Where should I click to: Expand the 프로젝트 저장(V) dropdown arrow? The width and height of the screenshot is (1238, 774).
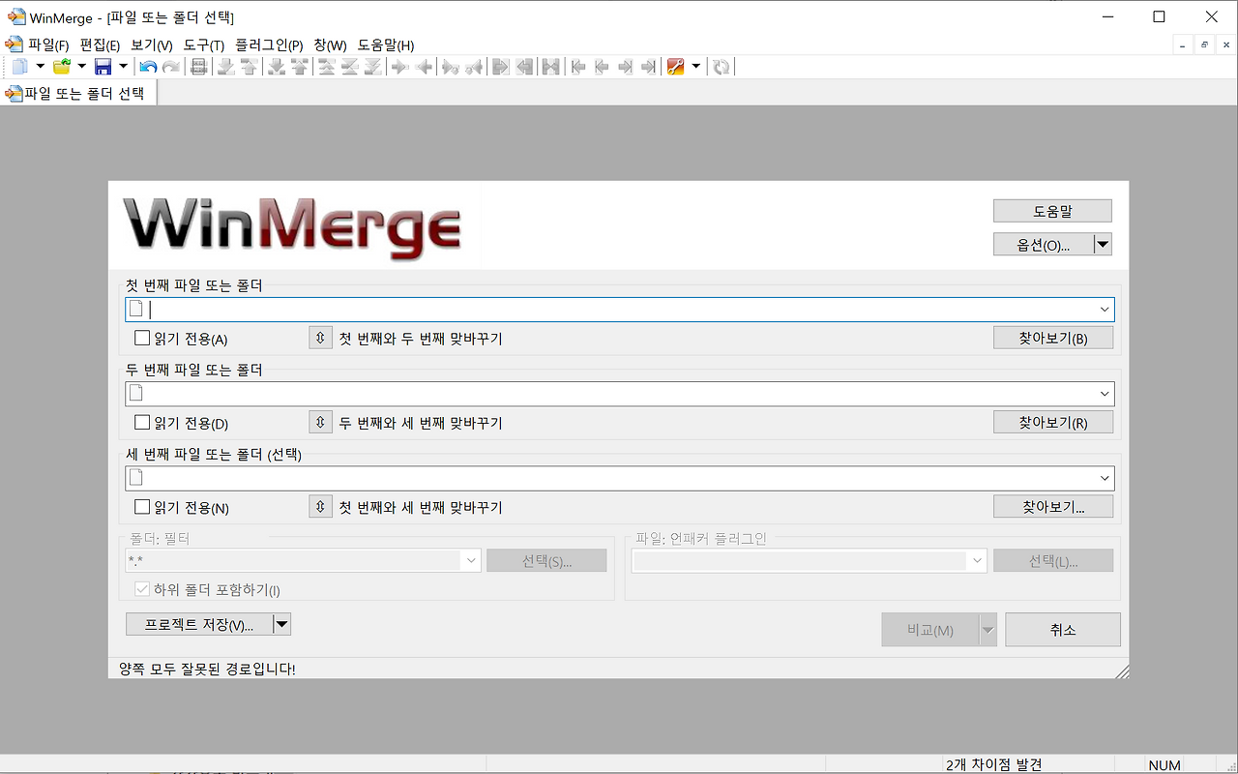[281, 623]
